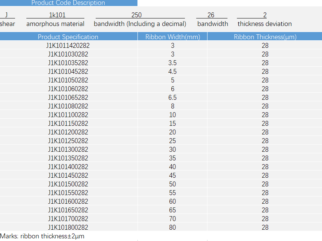The width and height of the screenshot is (322, 241).
Task: Click the shear label under J
Action: 8,24
